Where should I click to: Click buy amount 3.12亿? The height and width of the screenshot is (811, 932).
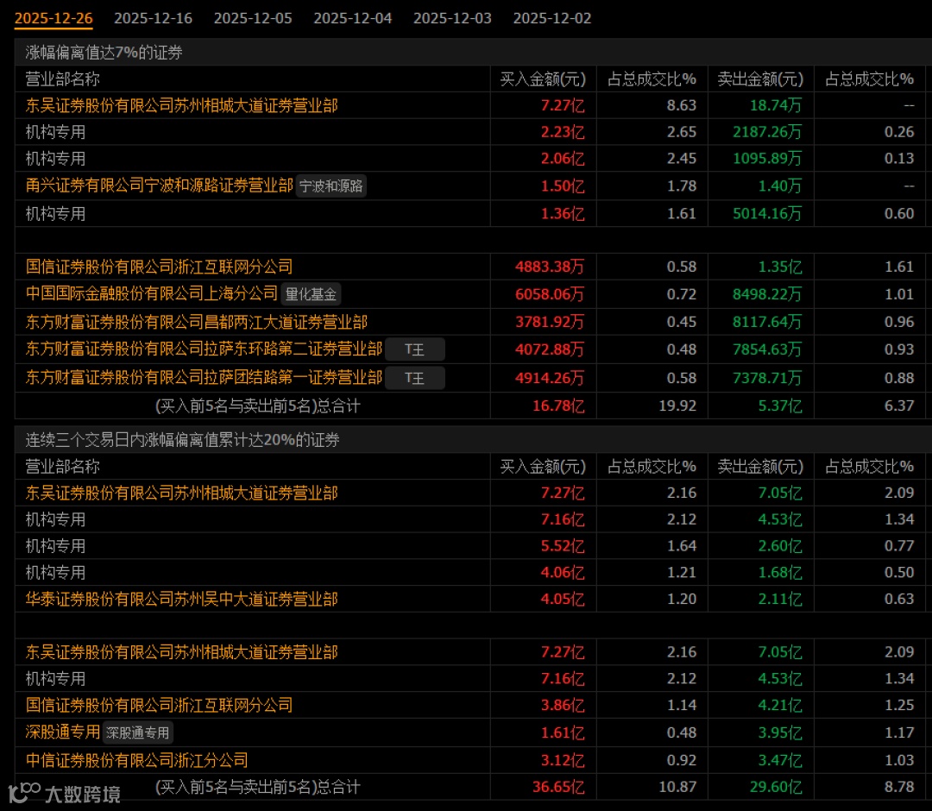tap(563, 760)
